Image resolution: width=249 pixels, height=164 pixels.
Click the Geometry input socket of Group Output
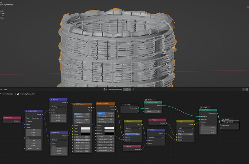point(221,125)
